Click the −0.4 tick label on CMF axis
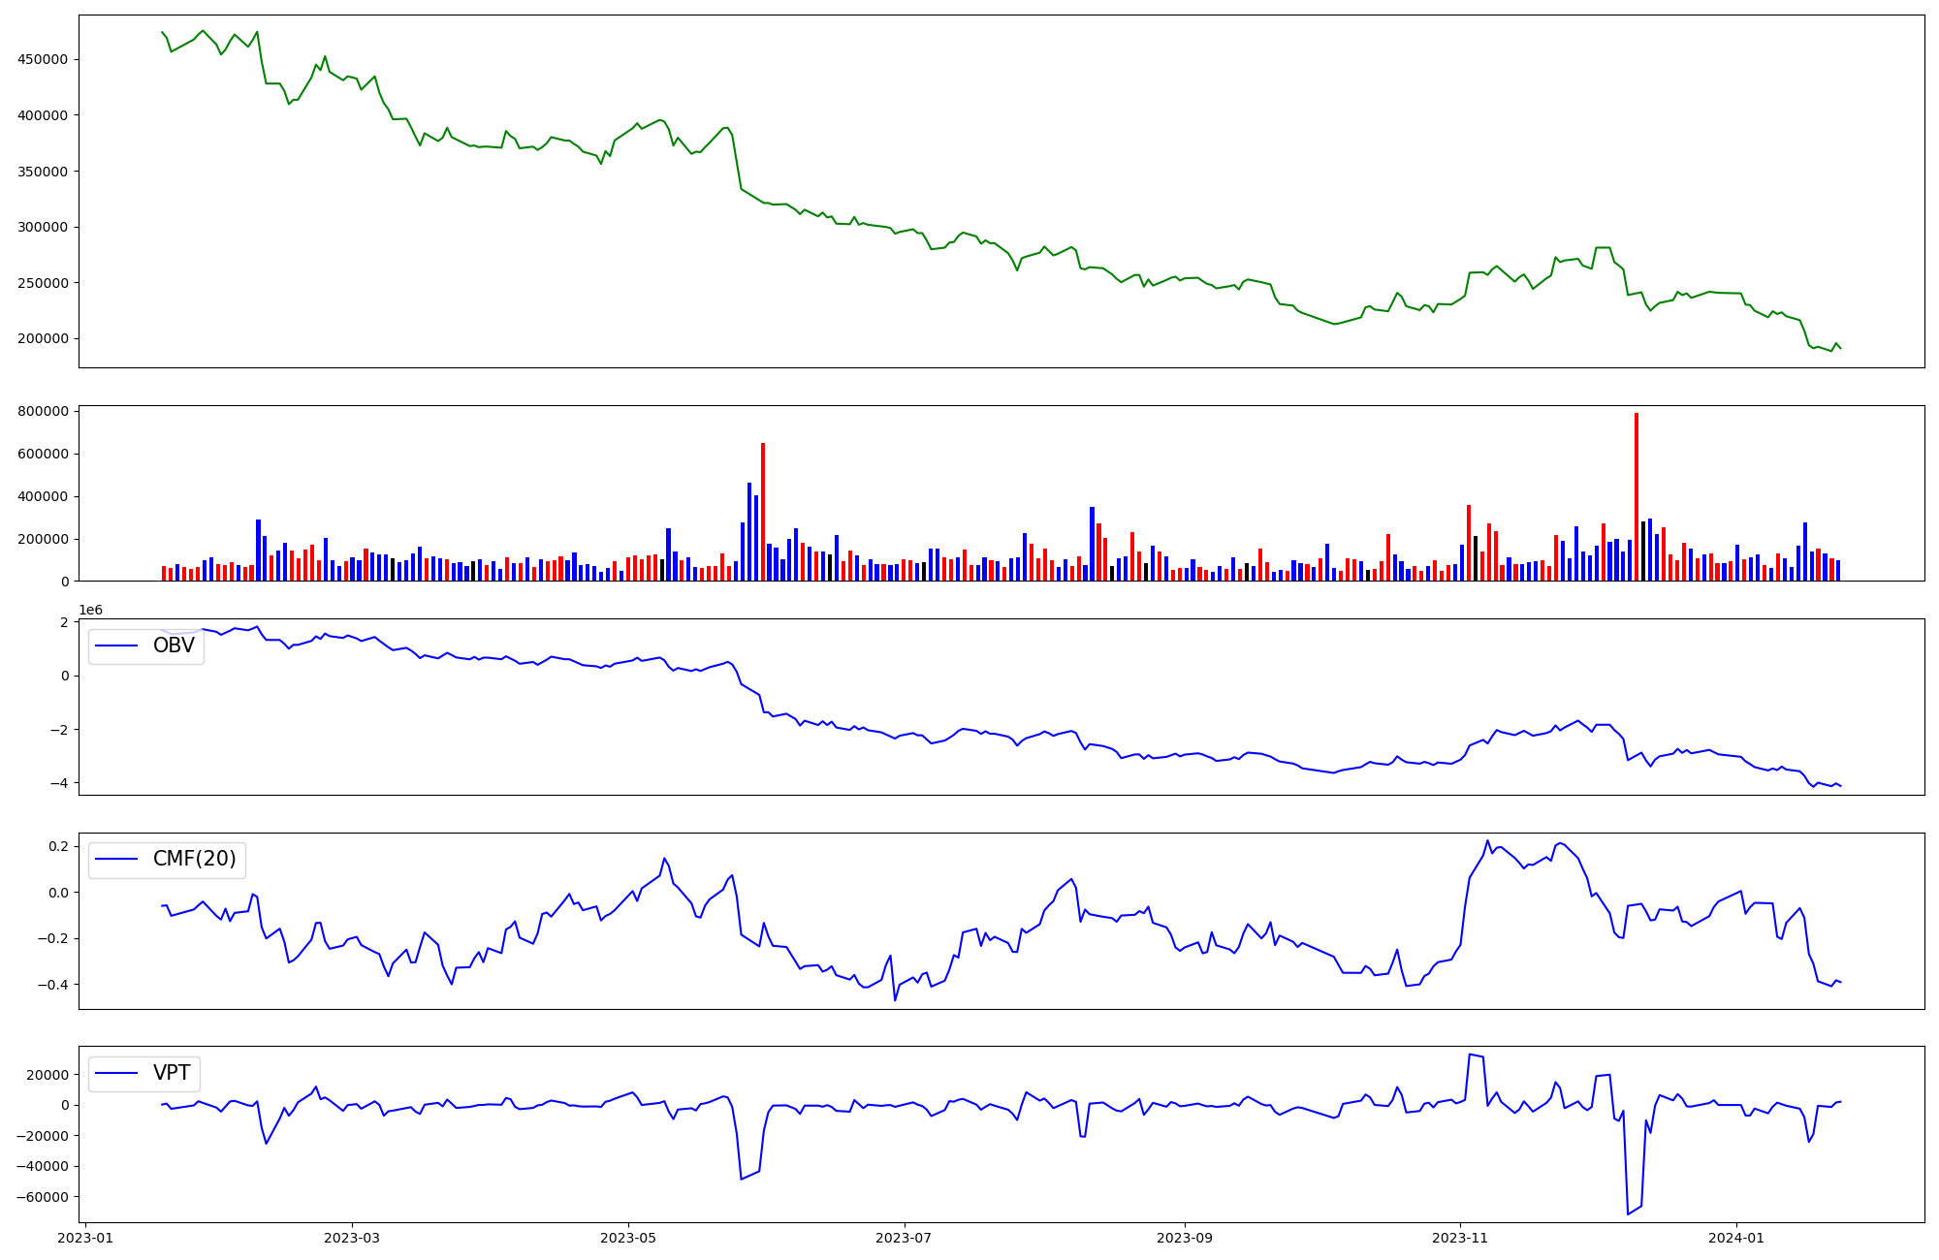The width and height of the screenshot is (1939, 1260). (x=51, y=985)
